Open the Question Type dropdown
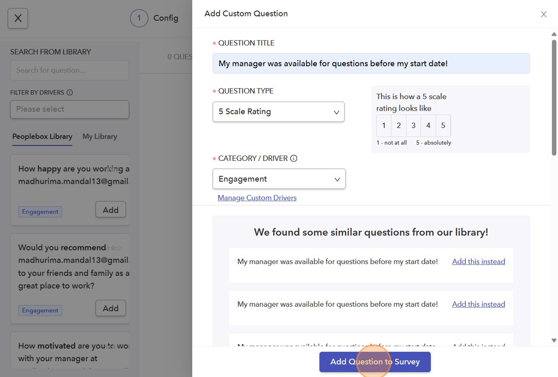This screenshot has height=377, width=558. tap(279, 112)
